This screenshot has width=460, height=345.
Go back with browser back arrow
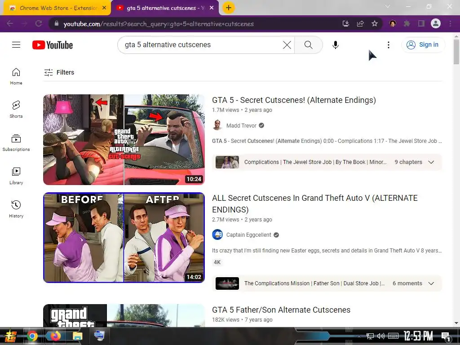coord(10,24)
